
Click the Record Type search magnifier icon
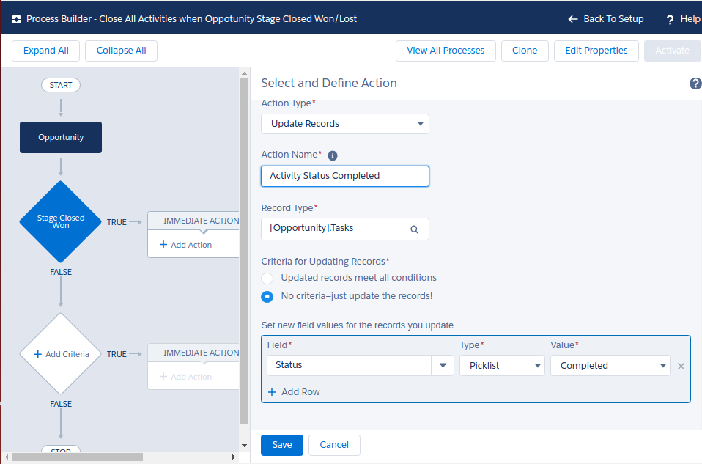(x=414, y=229)
